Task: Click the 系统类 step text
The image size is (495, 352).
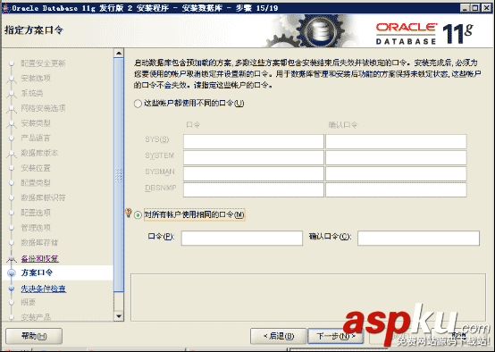Action: click(32, 93)
